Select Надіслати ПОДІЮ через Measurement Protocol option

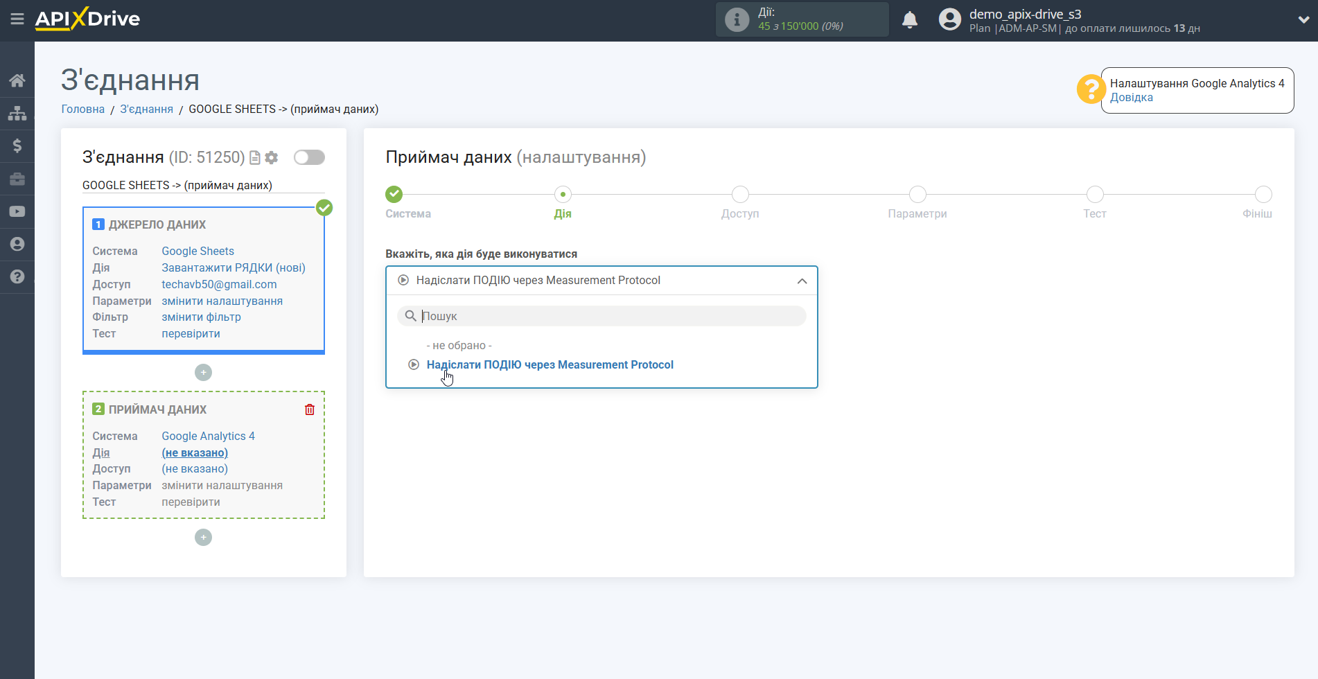pos(550,364)
